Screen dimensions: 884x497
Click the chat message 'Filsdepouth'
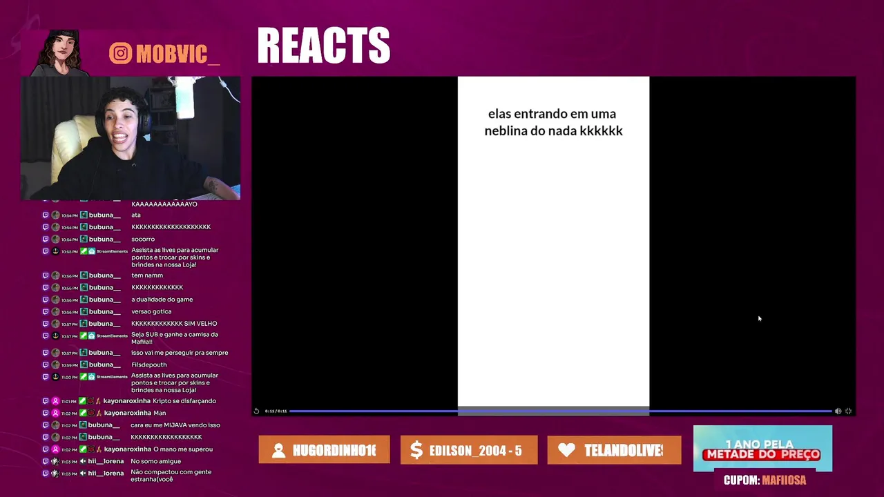[149, 365]
